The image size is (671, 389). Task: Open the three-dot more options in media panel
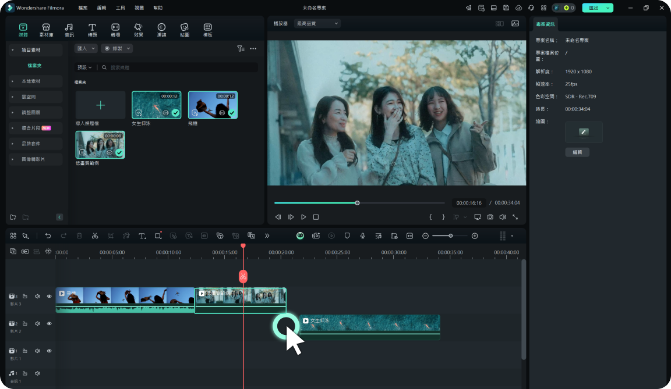coord(253,49)
